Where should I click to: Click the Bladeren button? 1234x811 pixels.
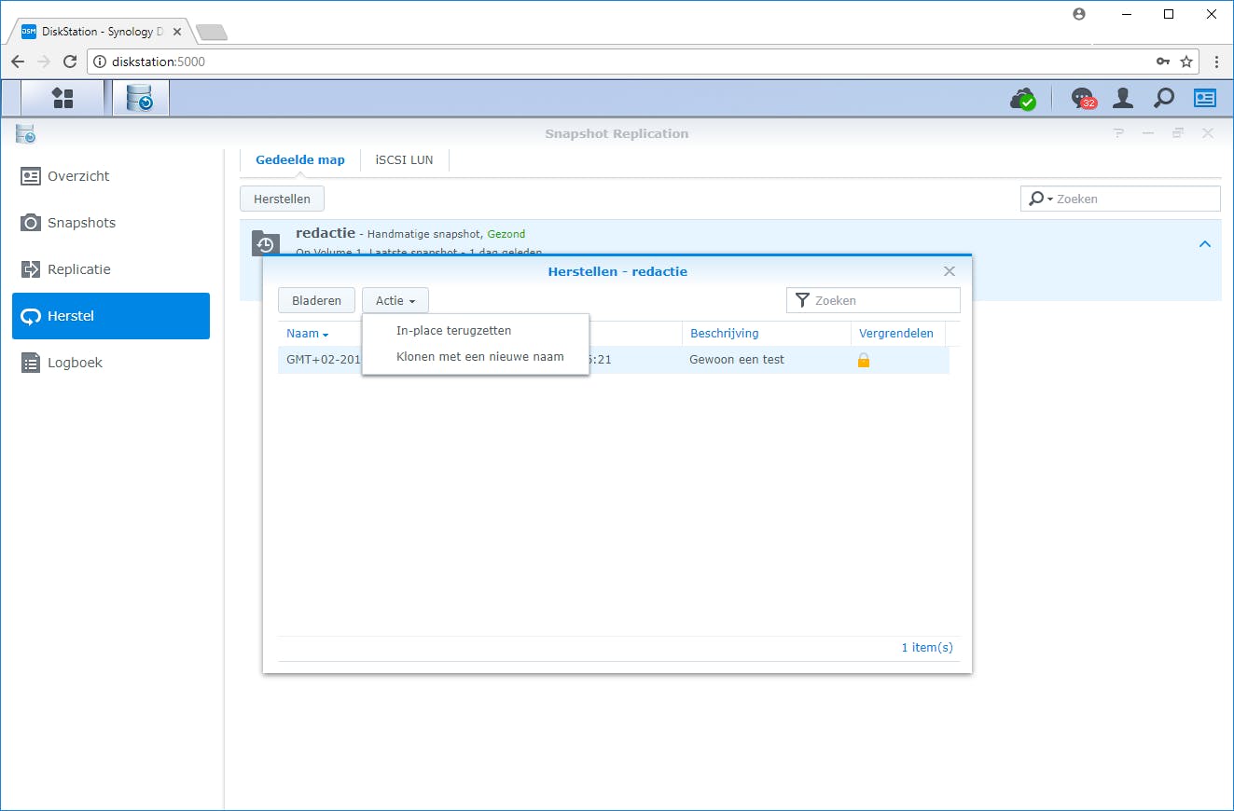click(316, 300)
